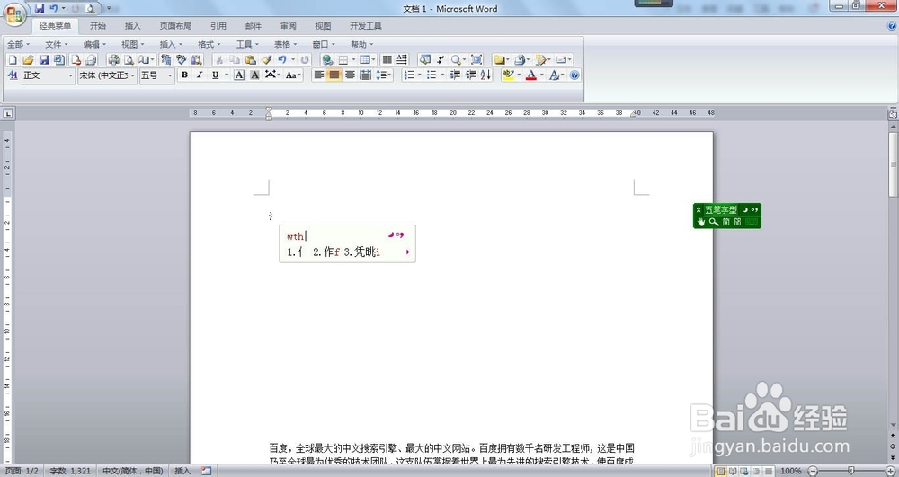Click the New document icon
The height and width of the screenshot is (477, 899).
[13, 59]
